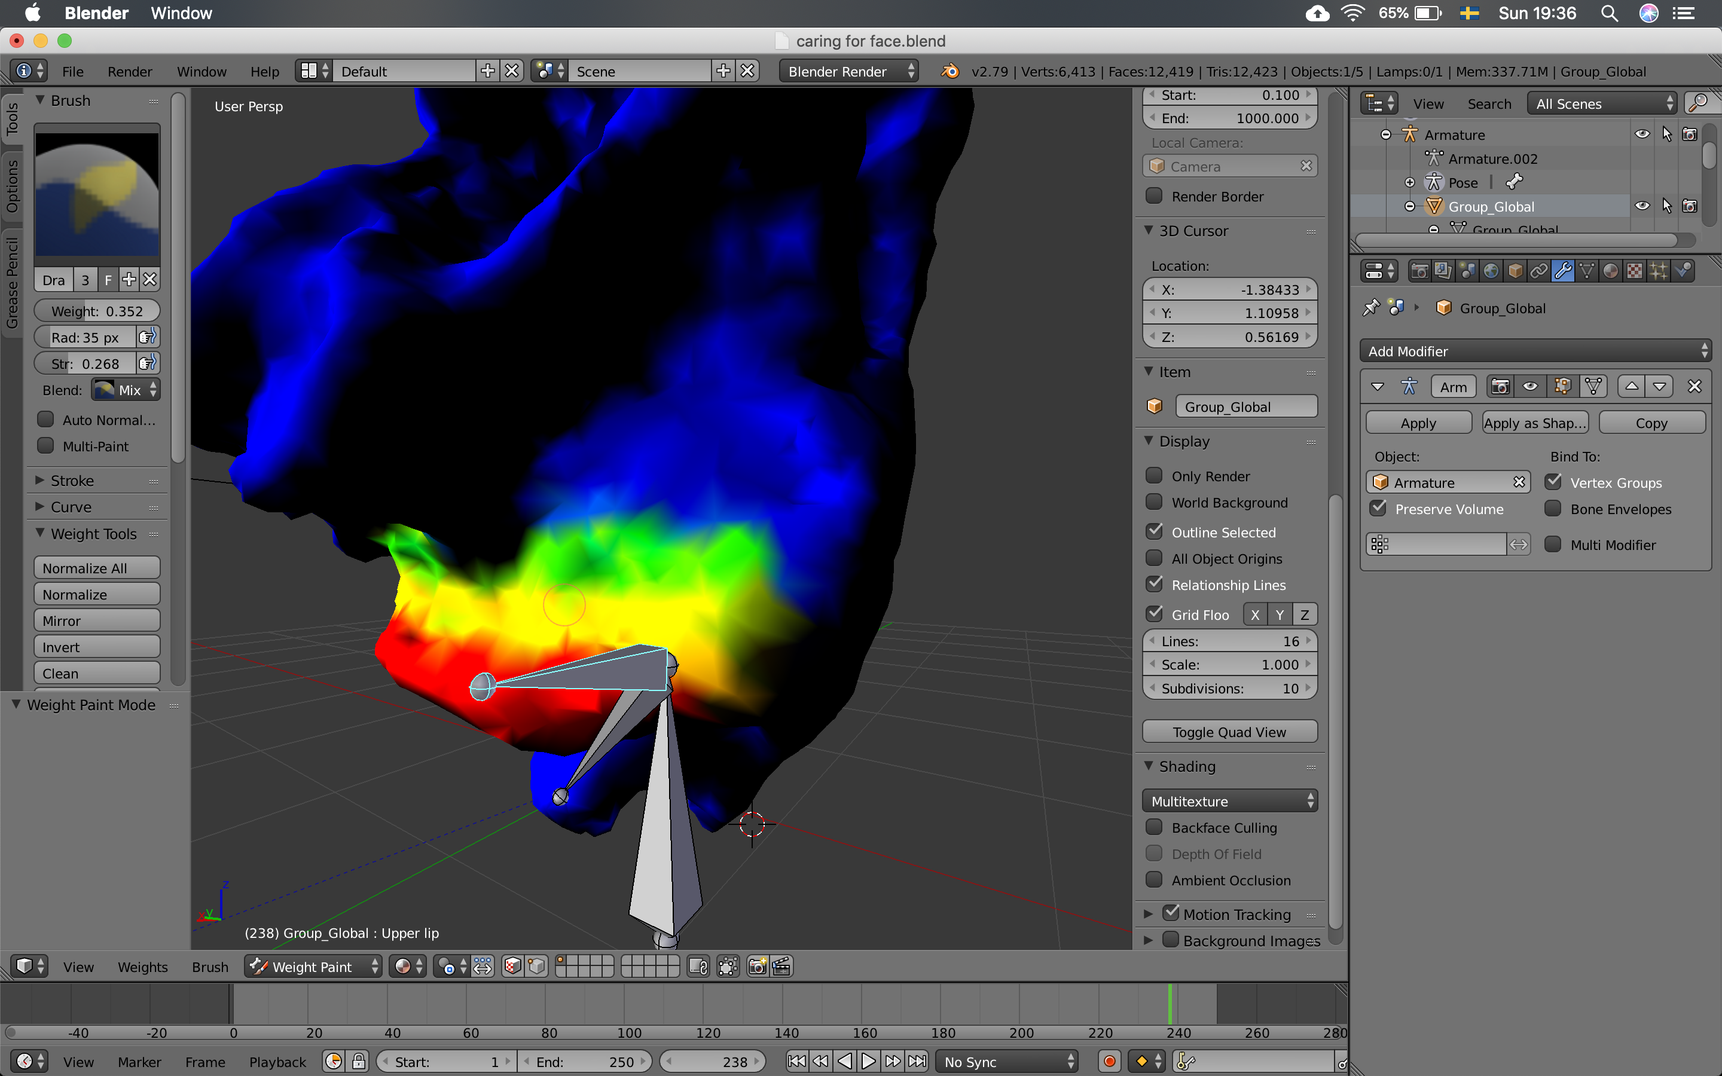The height and width of the screenshot is (1076, 1722).
Task: Enable the Auto Normalize checkbox
Action: (x=45, y=419)
